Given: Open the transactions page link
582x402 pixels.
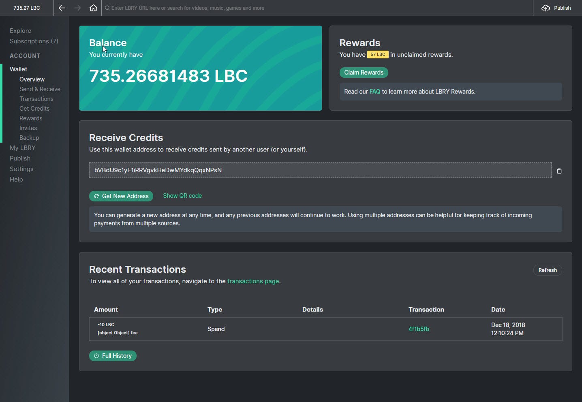Looking at the screenshot, I should [253, 281].
